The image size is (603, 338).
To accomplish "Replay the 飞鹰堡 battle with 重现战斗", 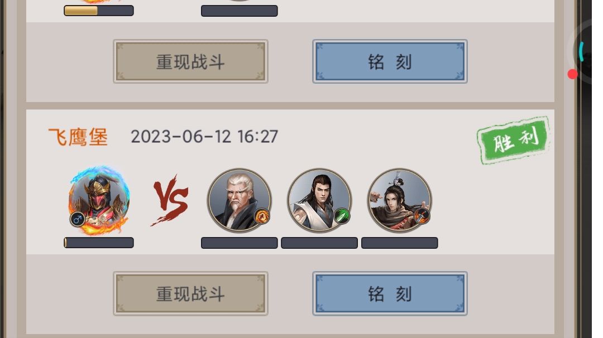I will 190,294.
